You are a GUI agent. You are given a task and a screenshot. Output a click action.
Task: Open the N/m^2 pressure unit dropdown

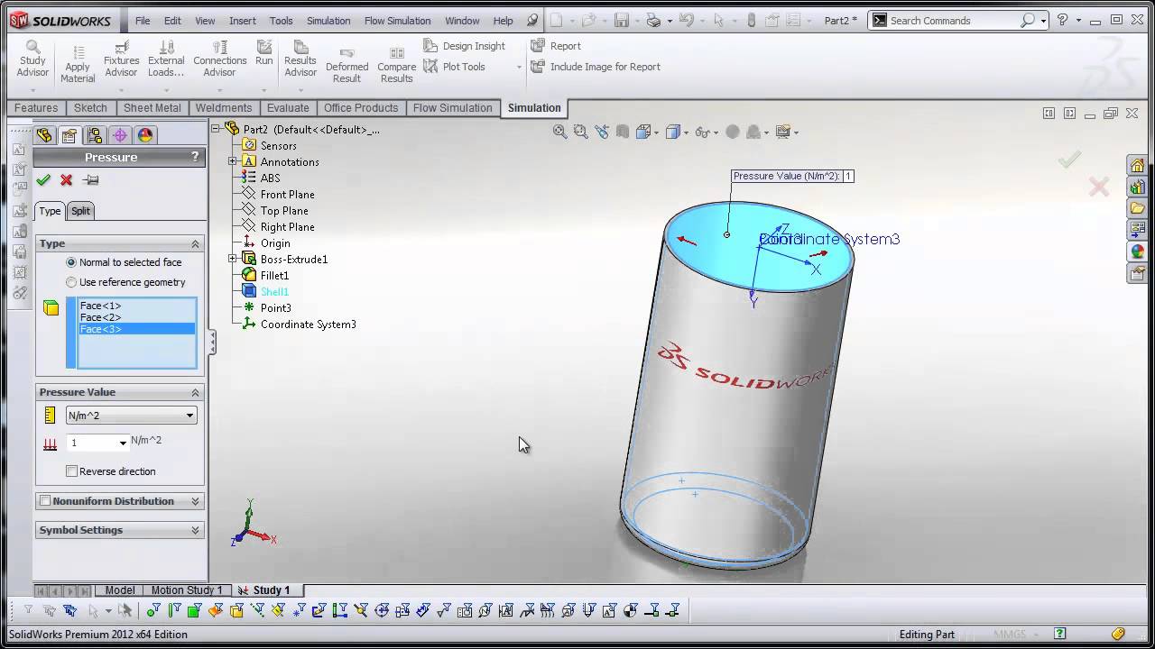(x=189, y=416)
